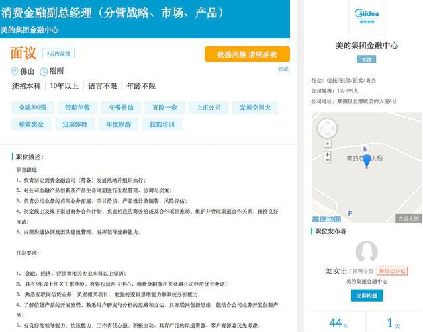
Task: Click the recruiter avatar icon
Action: (367, 251)
